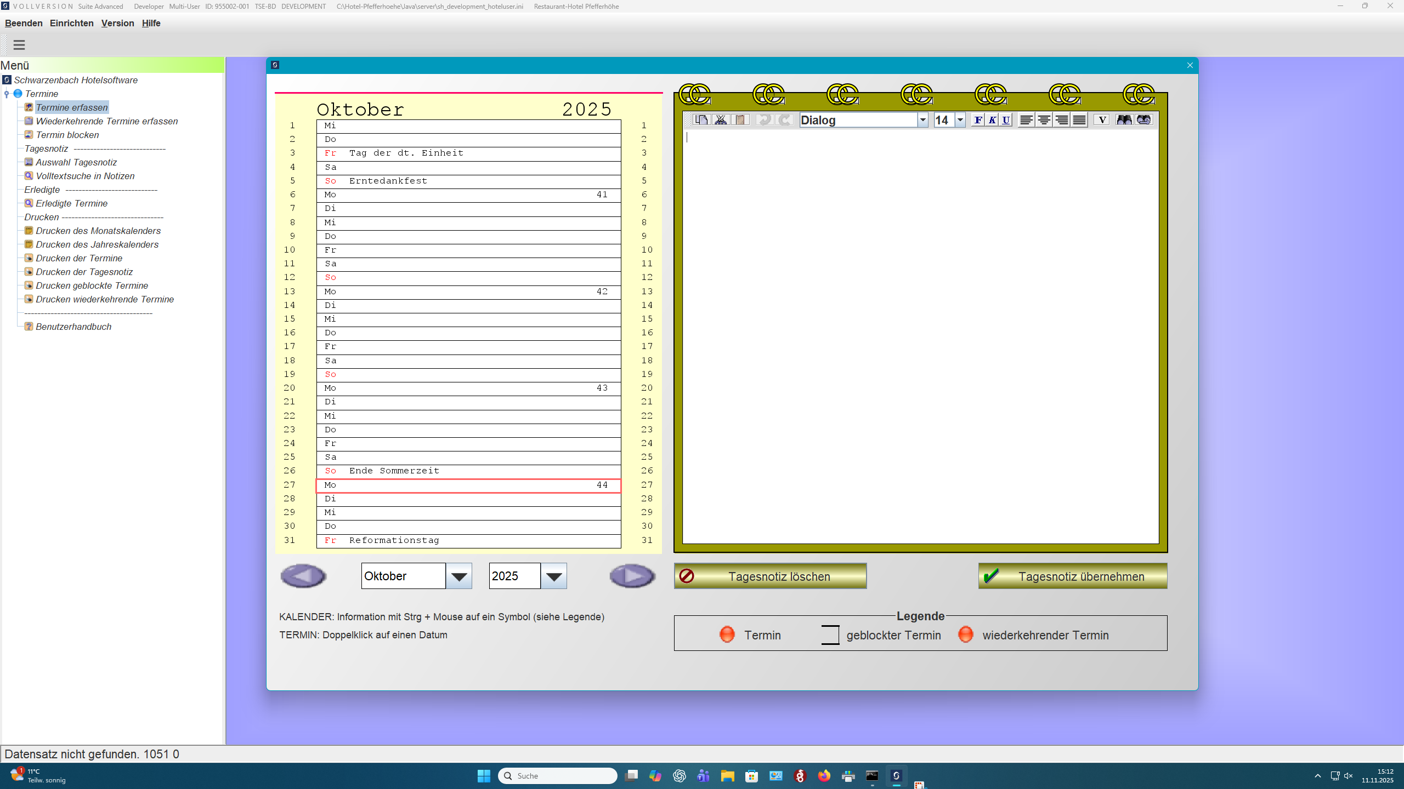
Task: Click the undo arrow in the note editor
Action: coord(764,119)
